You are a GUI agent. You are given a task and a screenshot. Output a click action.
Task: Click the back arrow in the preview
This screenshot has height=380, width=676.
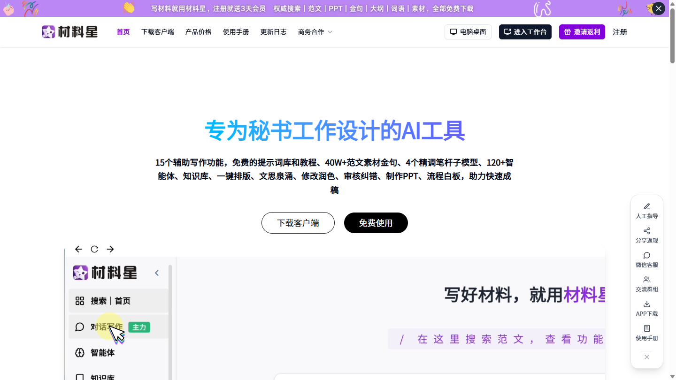78,249
